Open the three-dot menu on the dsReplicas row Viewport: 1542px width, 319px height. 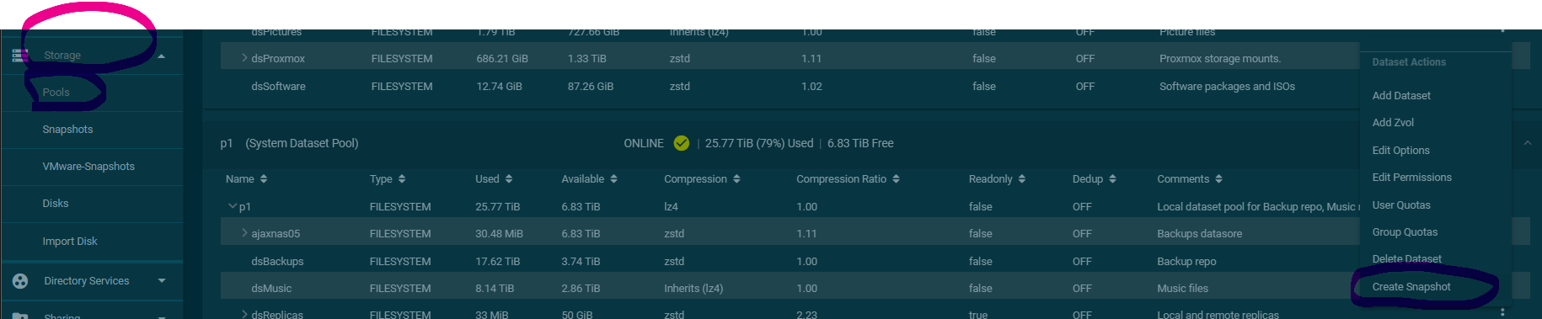point(1502,312)
